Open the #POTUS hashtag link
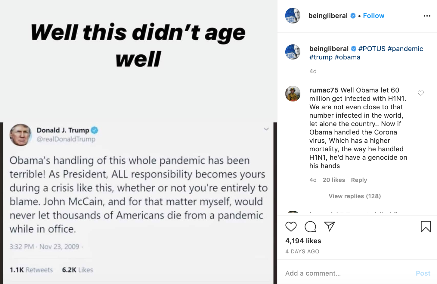This screenshot has height=284, width=437. tap(372, 49)
